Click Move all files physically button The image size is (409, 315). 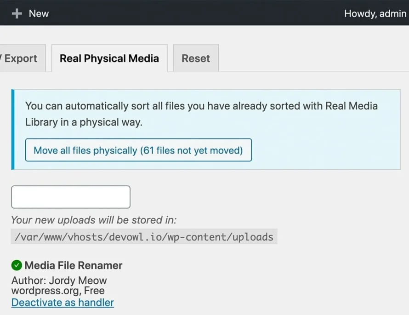[x=138, y=150]
